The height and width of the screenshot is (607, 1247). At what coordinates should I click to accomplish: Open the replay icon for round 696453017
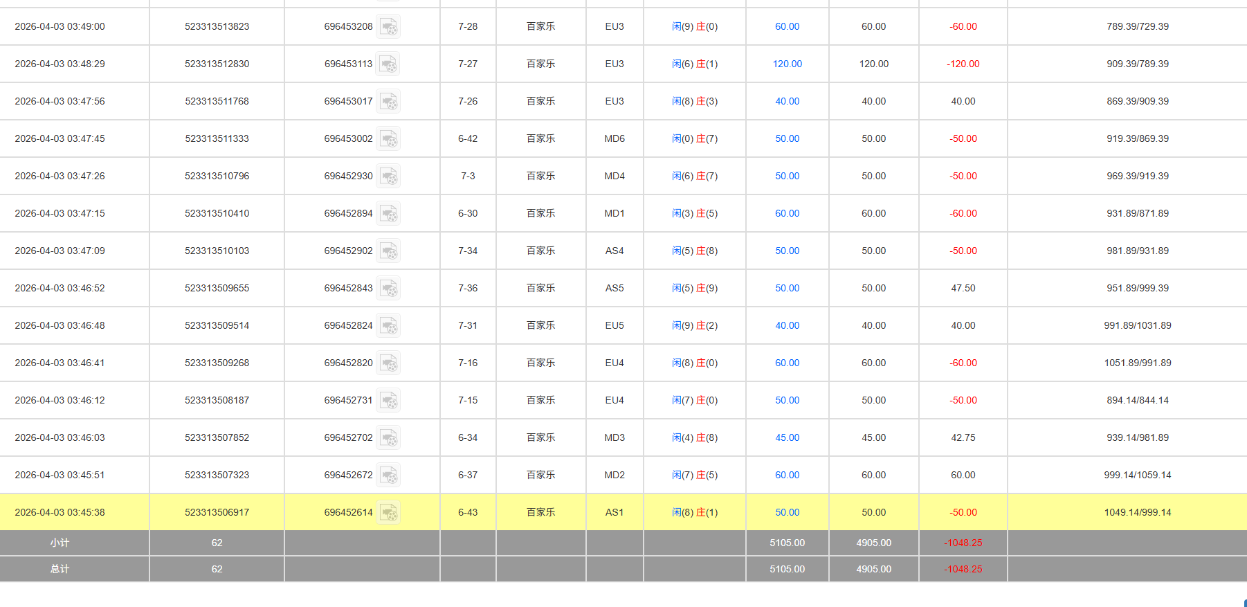click(388, 102)
